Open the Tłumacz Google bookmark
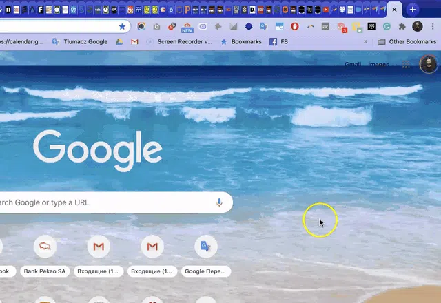This screenshot has width=441, height=303. click(80, 41)
